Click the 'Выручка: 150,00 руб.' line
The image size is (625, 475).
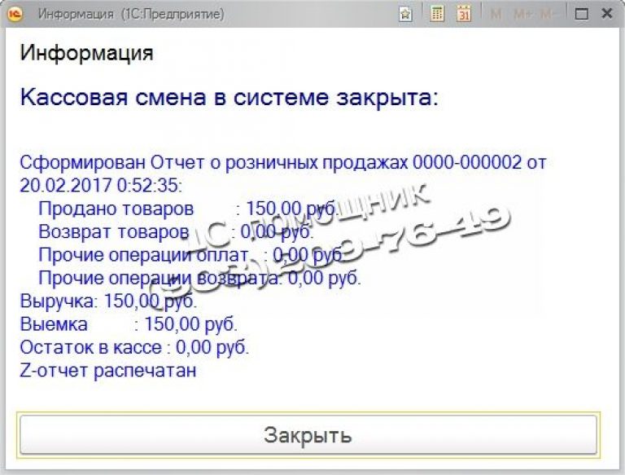(107, 301)
